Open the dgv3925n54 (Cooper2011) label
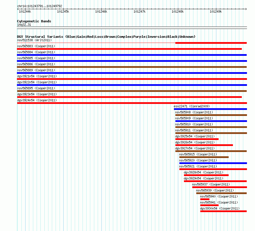 [195, 136]
